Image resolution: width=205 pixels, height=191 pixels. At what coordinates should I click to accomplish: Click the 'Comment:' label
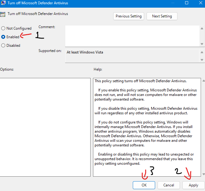[47, 27]
